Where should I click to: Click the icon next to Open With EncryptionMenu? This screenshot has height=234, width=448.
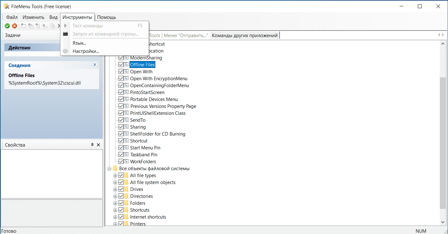[126, 79]
